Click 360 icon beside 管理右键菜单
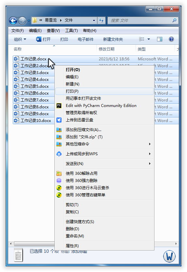Viewport: 187px width, 272px height. tap(59, 195)
